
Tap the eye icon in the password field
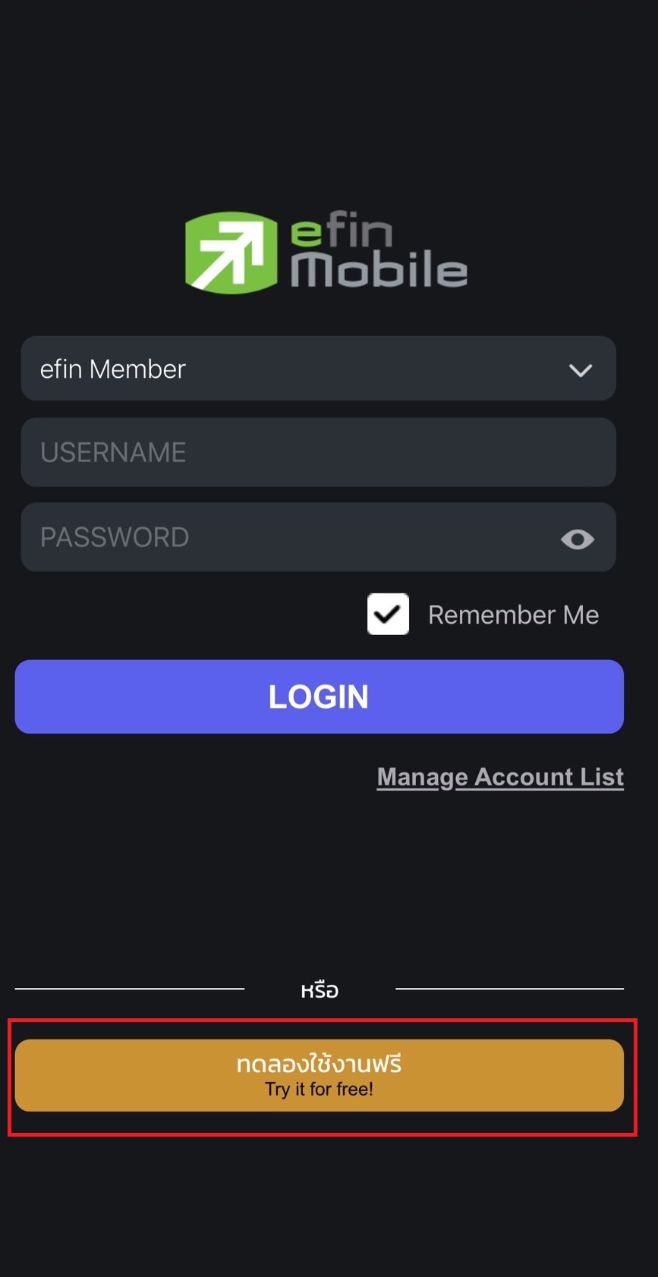(578, 539)
